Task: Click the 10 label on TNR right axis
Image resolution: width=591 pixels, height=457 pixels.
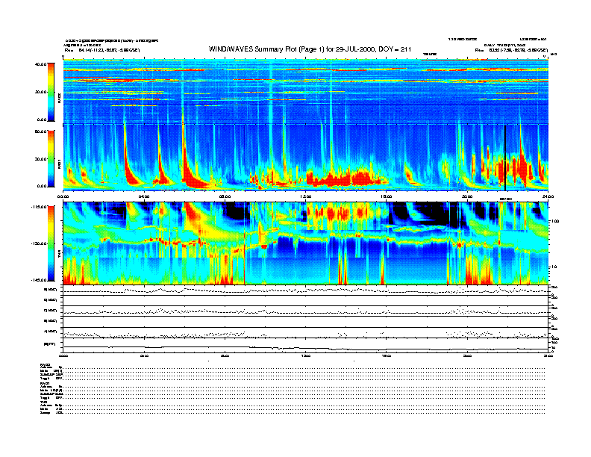Action: pyautogui.click(x=553, y=267)
